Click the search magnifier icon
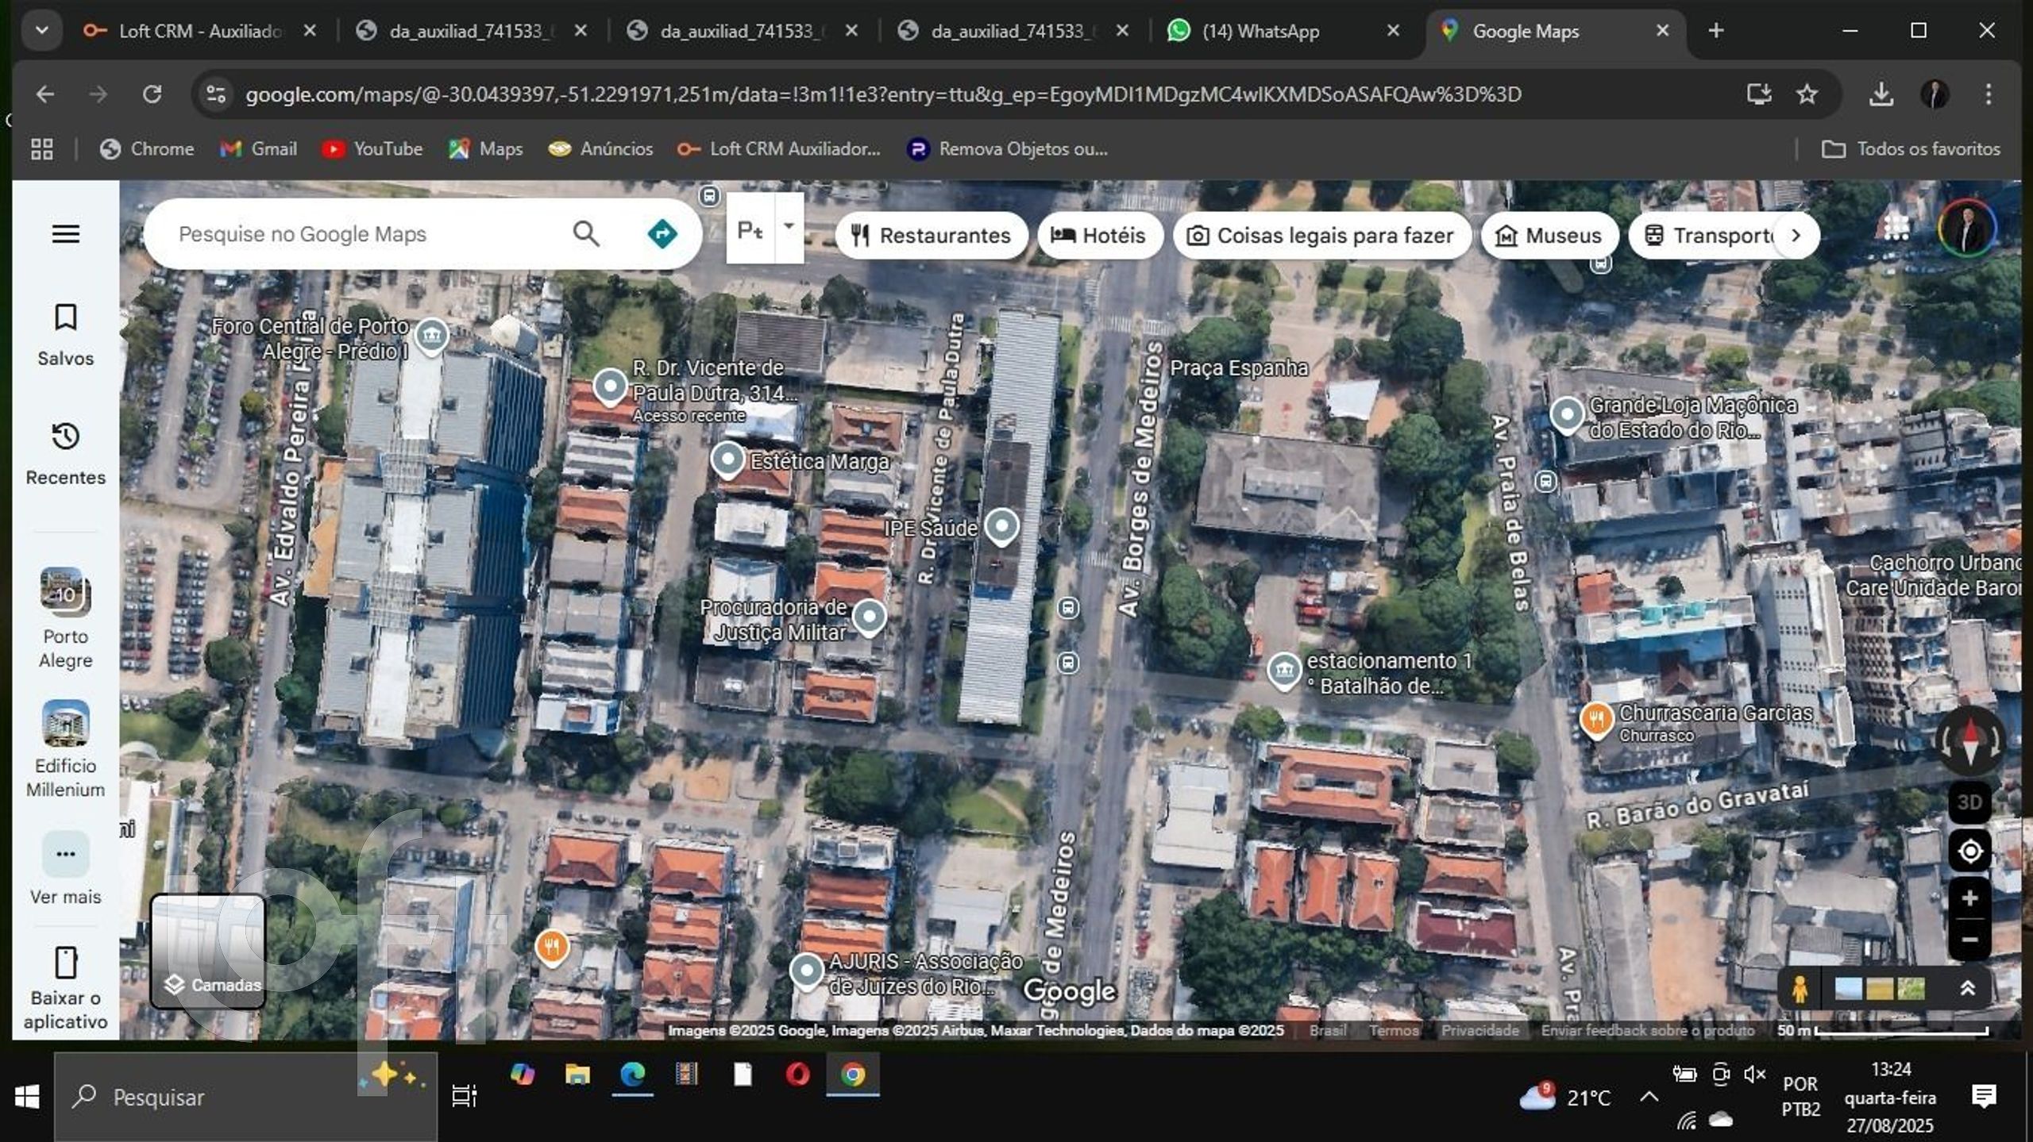The height and width of the screenshot is (1142, 2033). click(587, 233)
